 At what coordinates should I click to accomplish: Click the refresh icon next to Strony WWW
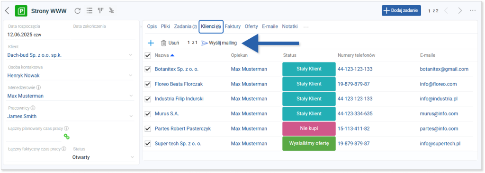[78, 11]
